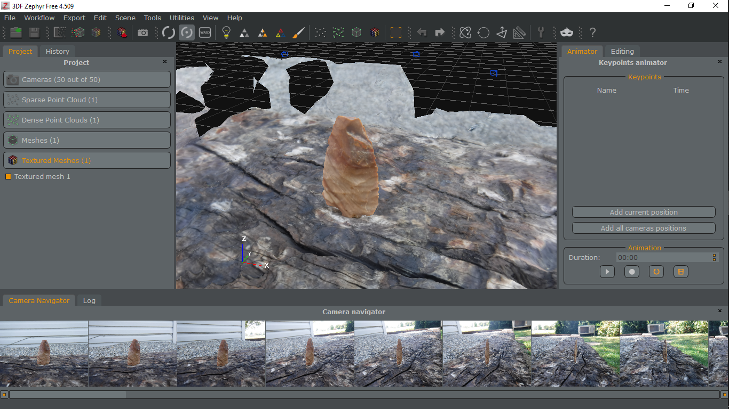
Task: Open the Workflow menu
Action: point(39,18)
